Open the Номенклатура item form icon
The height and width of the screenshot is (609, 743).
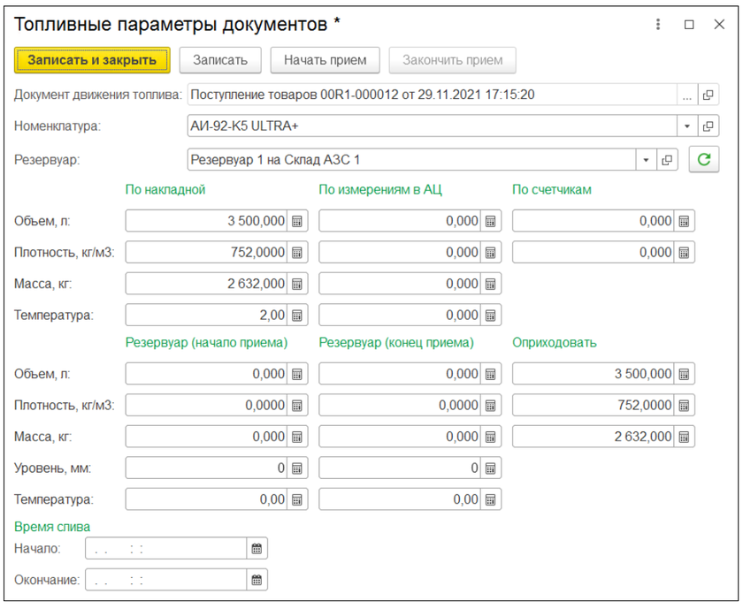point(708,126)
